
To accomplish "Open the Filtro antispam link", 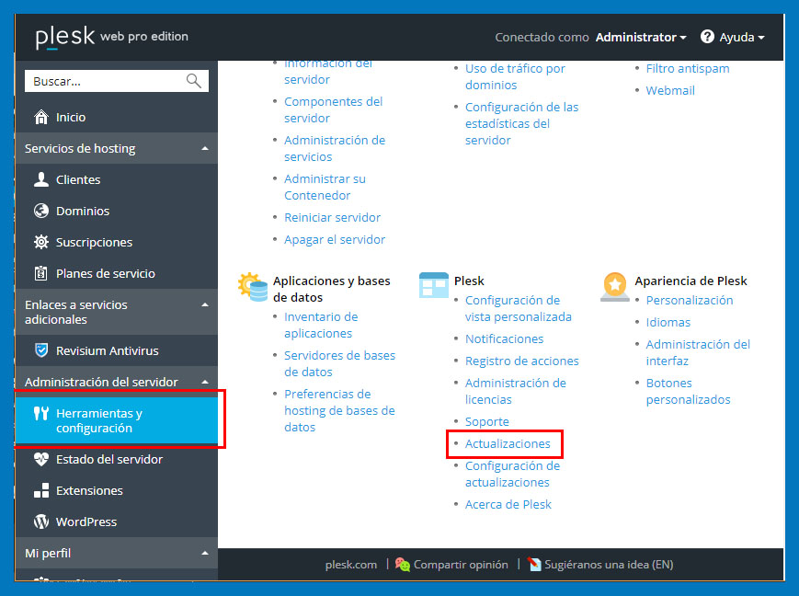I will click(688, 68).
